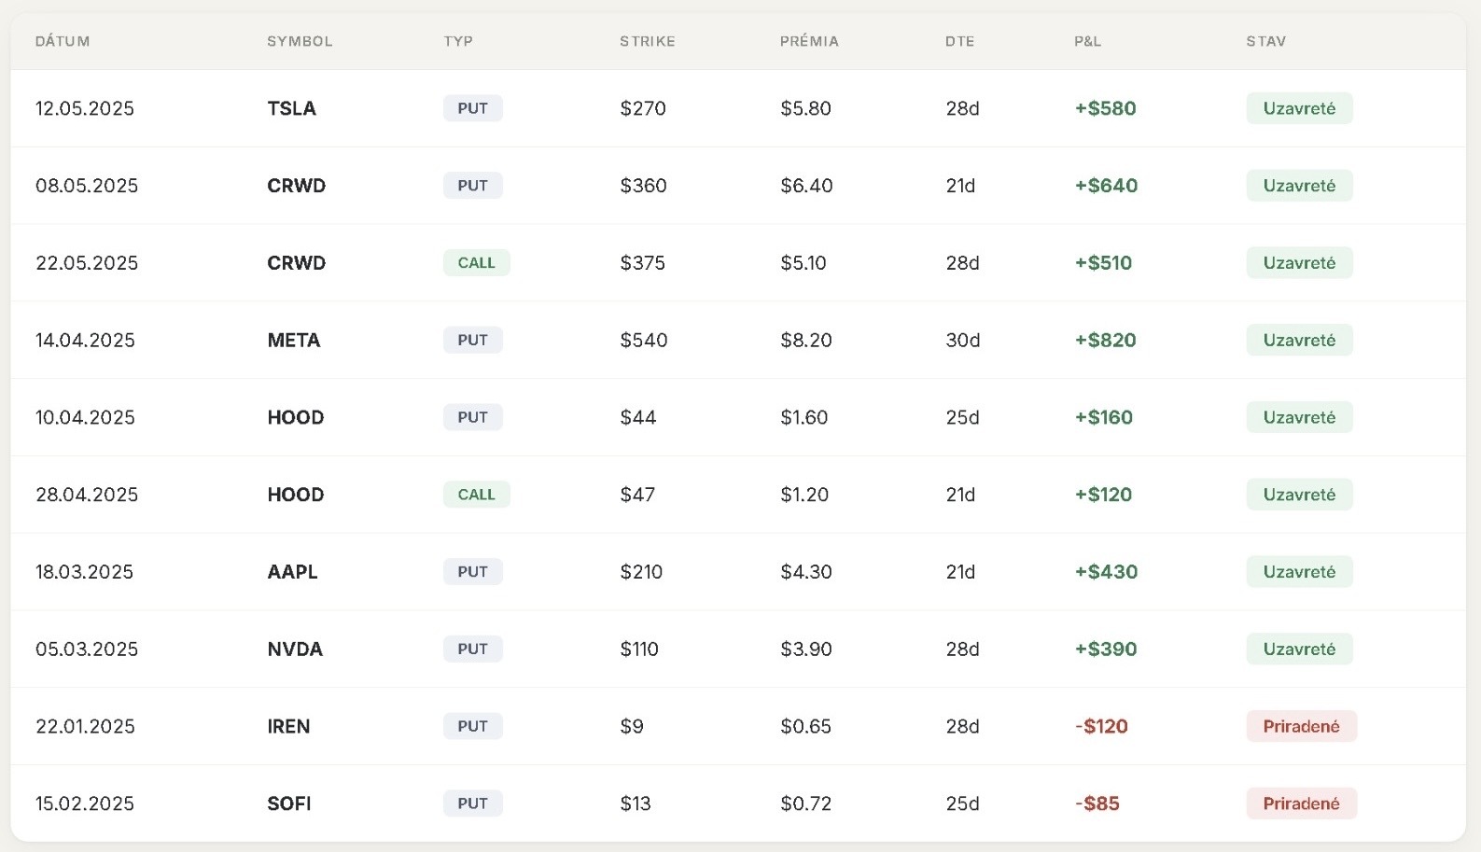This screenshot has height=852, width=1481.
Task: Open the META trade symbol
Action: 294,341
